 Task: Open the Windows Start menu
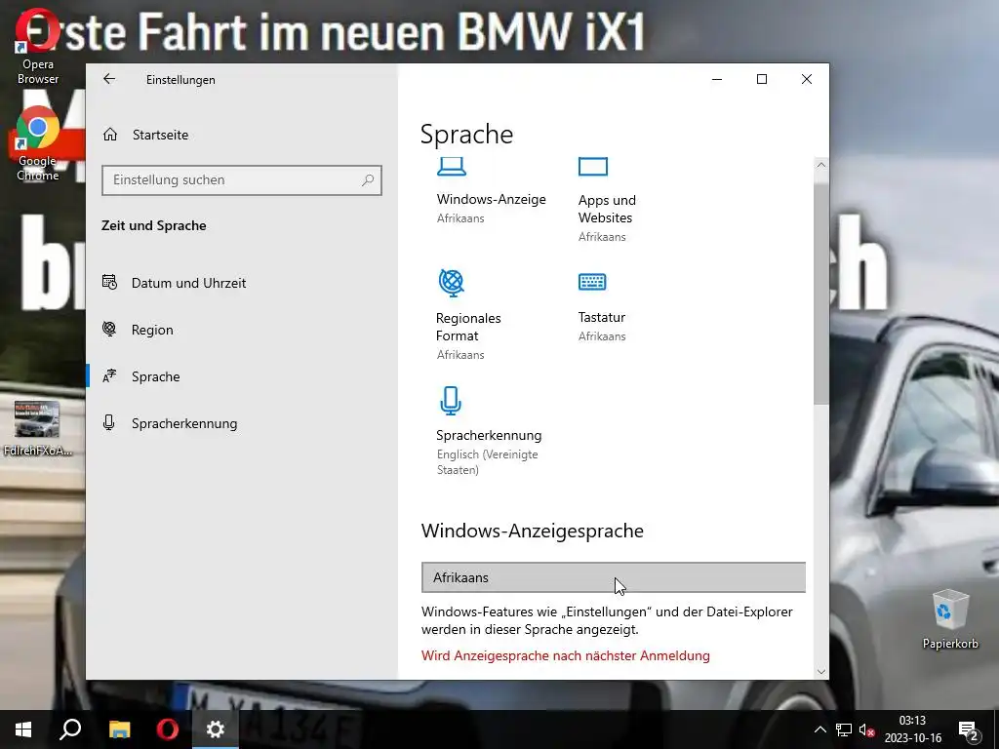click(23, 729)
